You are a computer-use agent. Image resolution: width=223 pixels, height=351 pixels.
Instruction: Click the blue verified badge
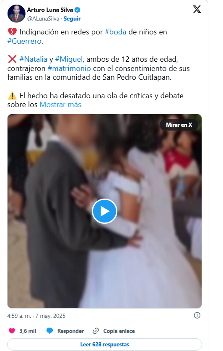(x=77, y=10)
